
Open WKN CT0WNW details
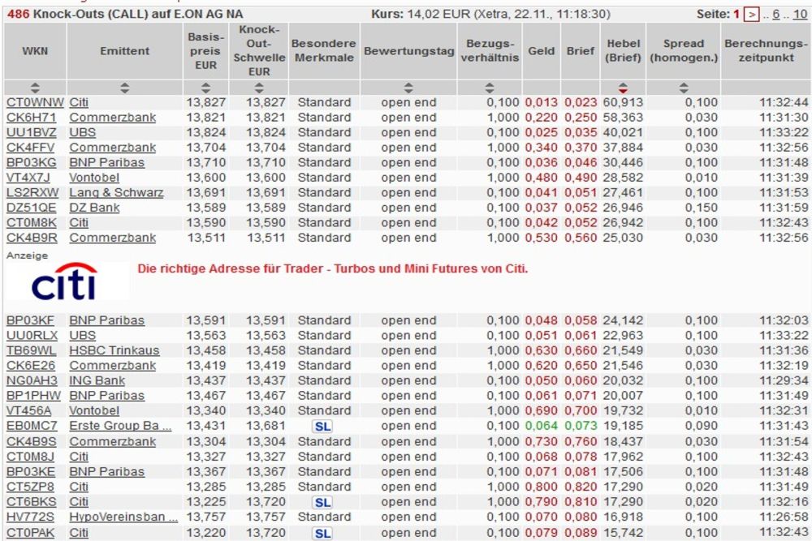tap(35, 102)
